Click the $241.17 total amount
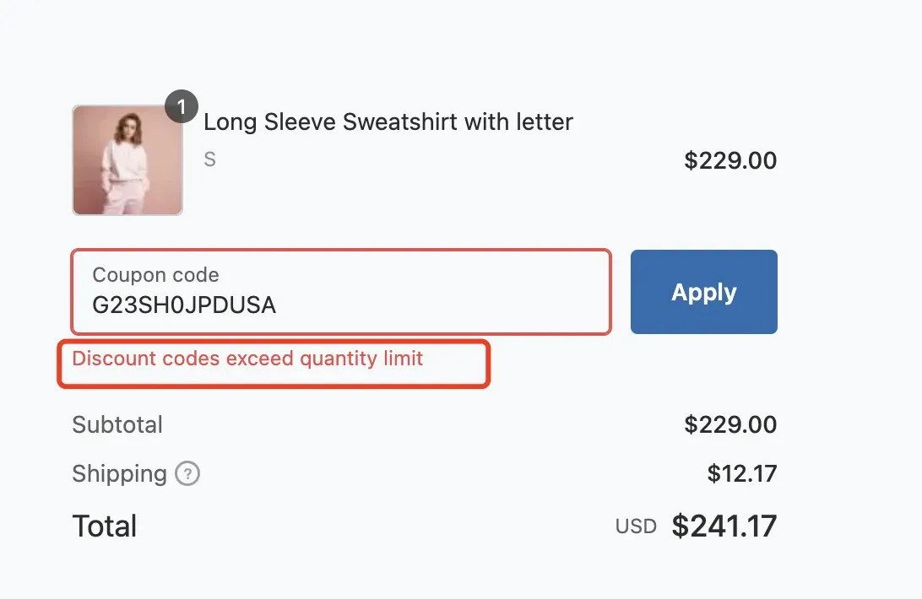The height and width of the screenshot is (599, 922). pos(724,526)
